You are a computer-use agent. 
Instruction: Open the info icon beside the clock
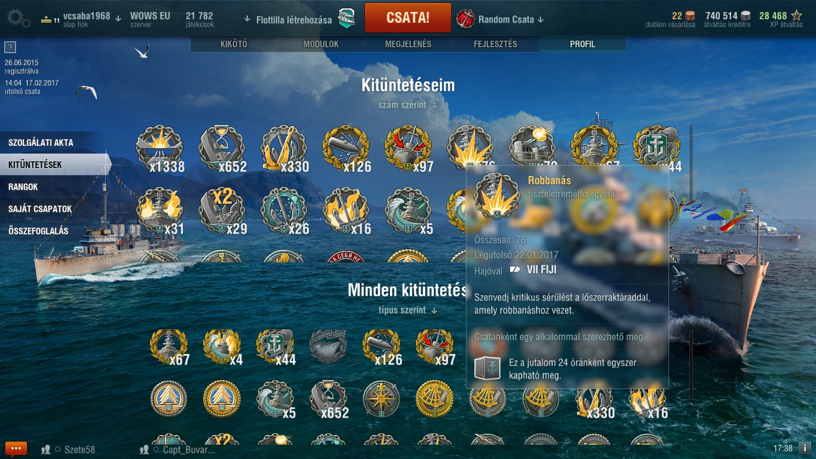805,448
